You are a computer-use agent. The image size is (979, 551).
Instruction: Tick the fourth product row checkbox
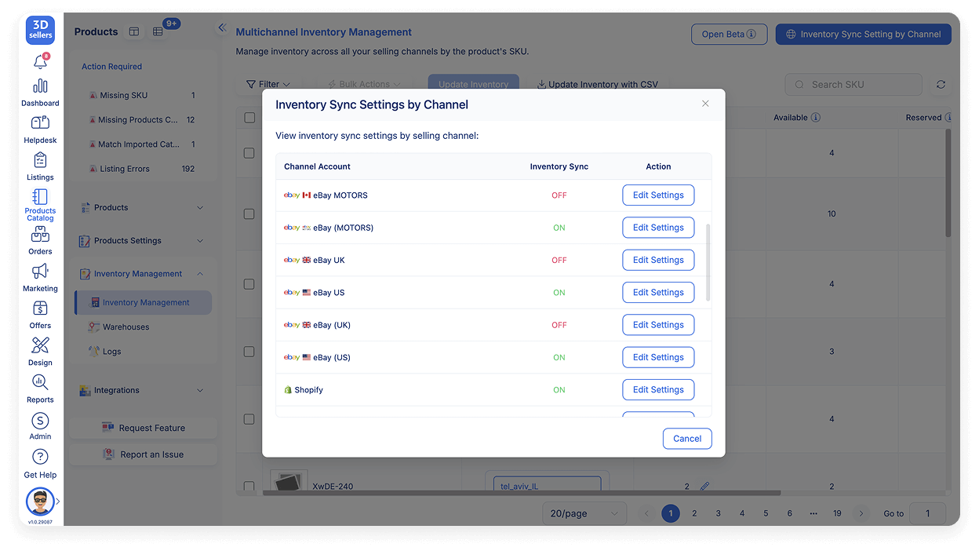coord(249,352)
